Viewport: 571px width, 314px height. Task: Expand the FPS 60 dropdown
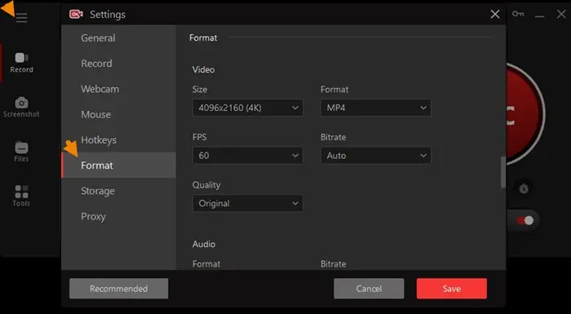pyautogui.click(x=248, y=156)
